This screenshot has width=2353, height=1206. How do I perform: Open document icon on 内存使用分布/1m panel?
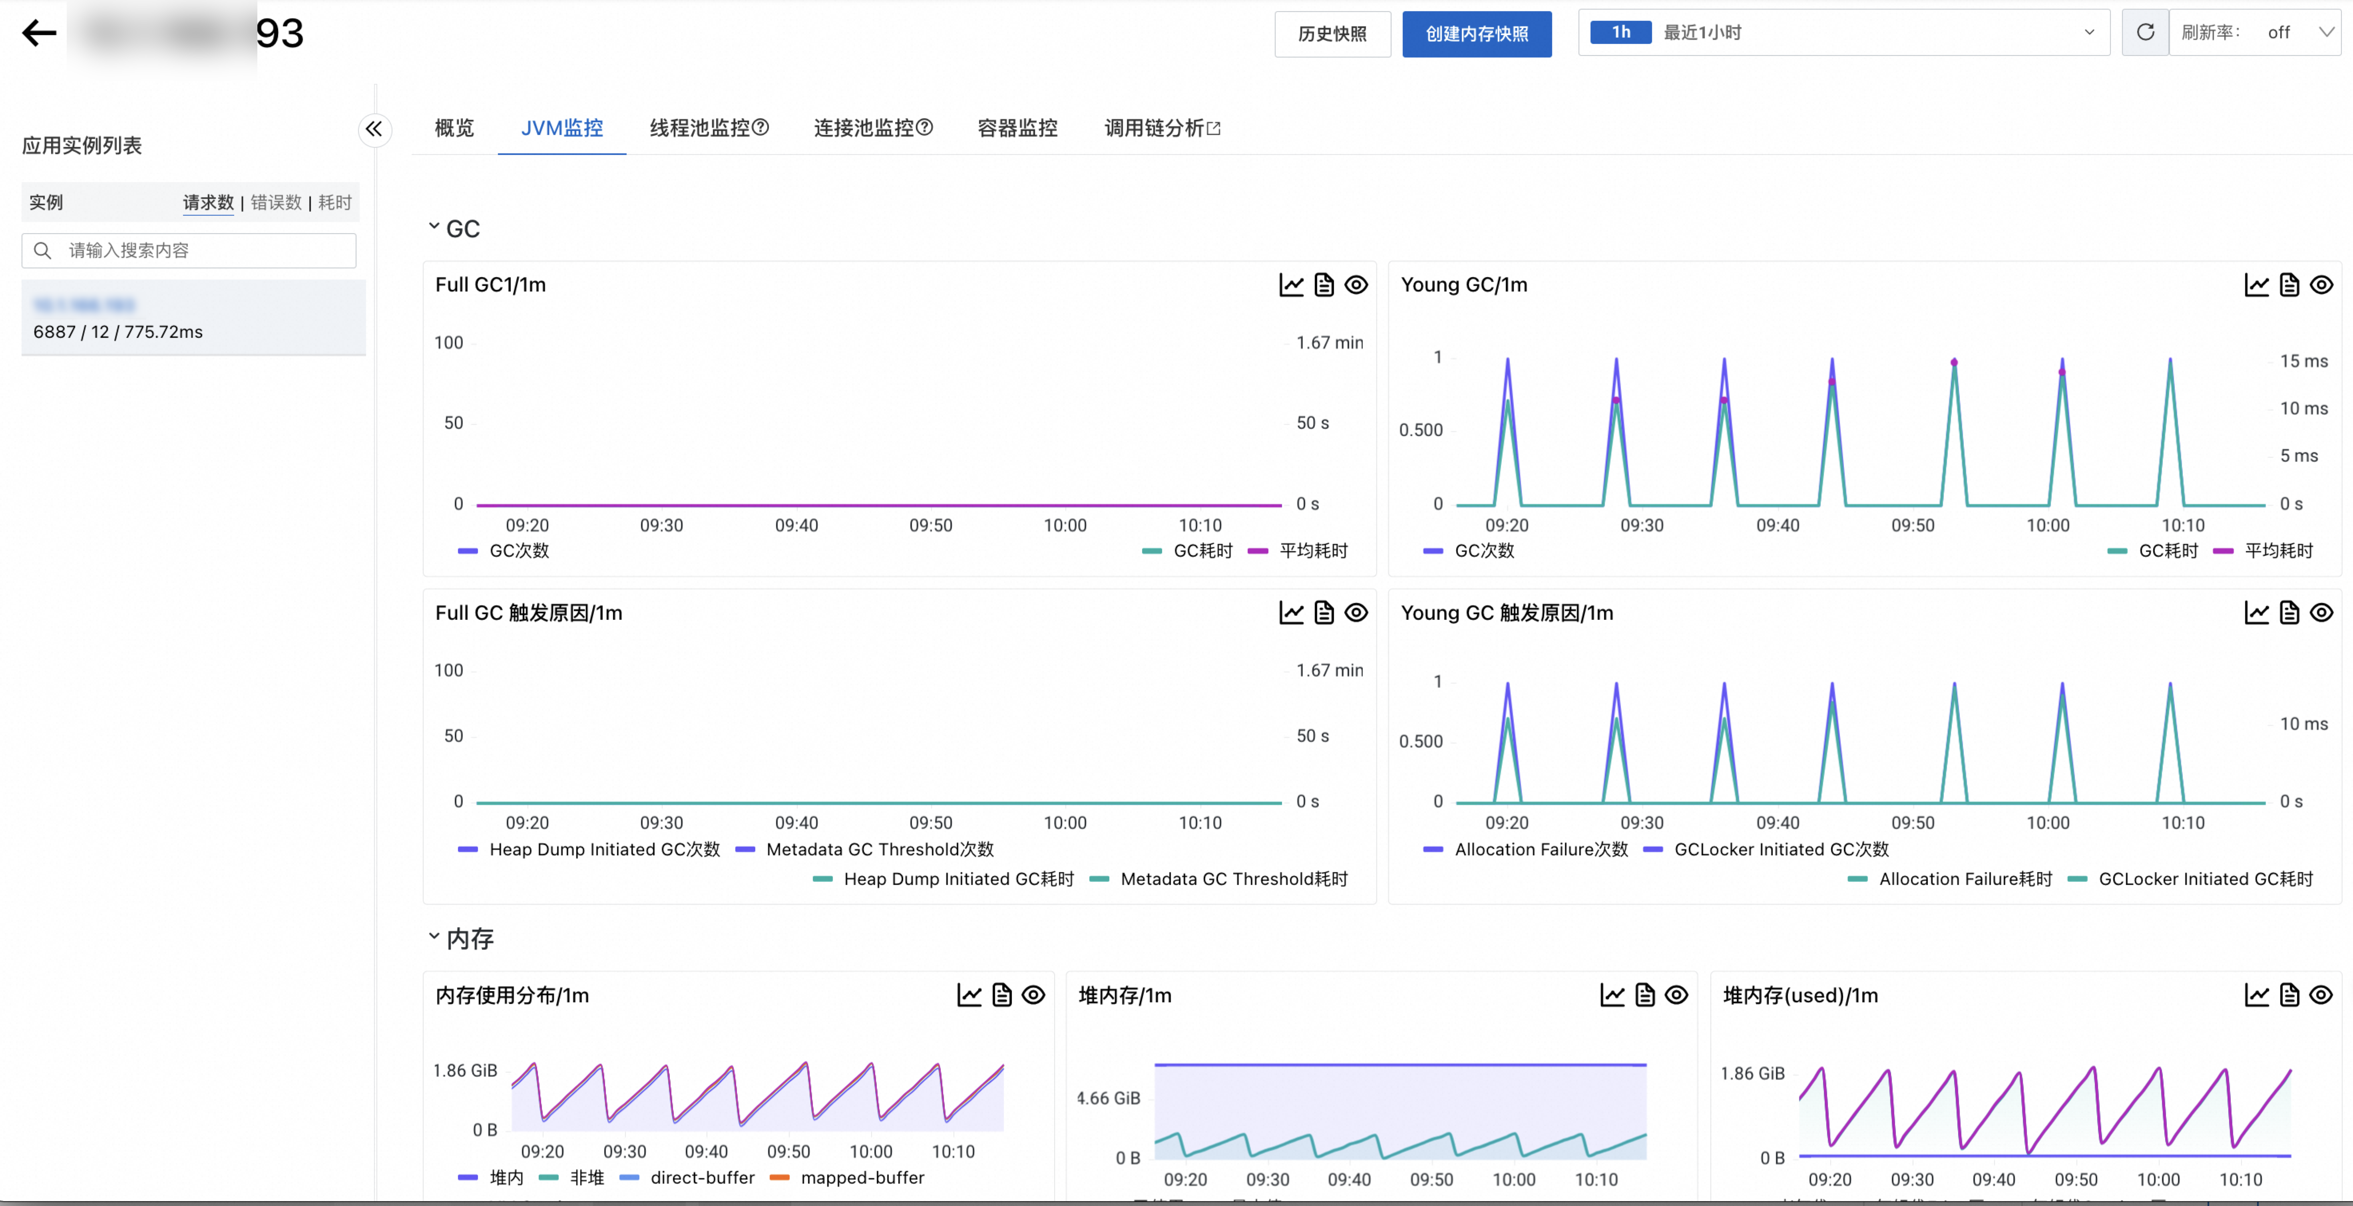click(x=1002, y=995)
